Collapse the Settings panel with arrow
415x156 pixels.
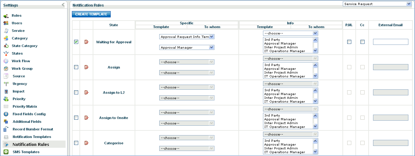63,5
